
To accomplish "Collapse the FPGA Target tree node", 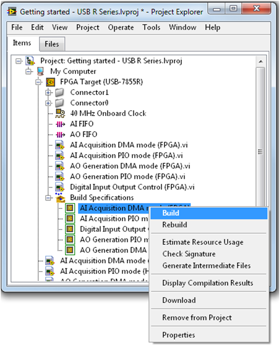I will (x=38, y=82).
